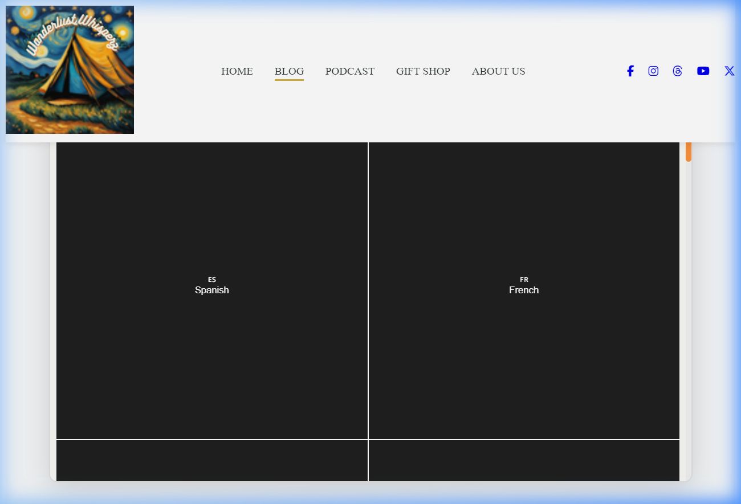Screen dimensions: 741x504
Task: Open the PODCAST page
Action: point(349,71)
